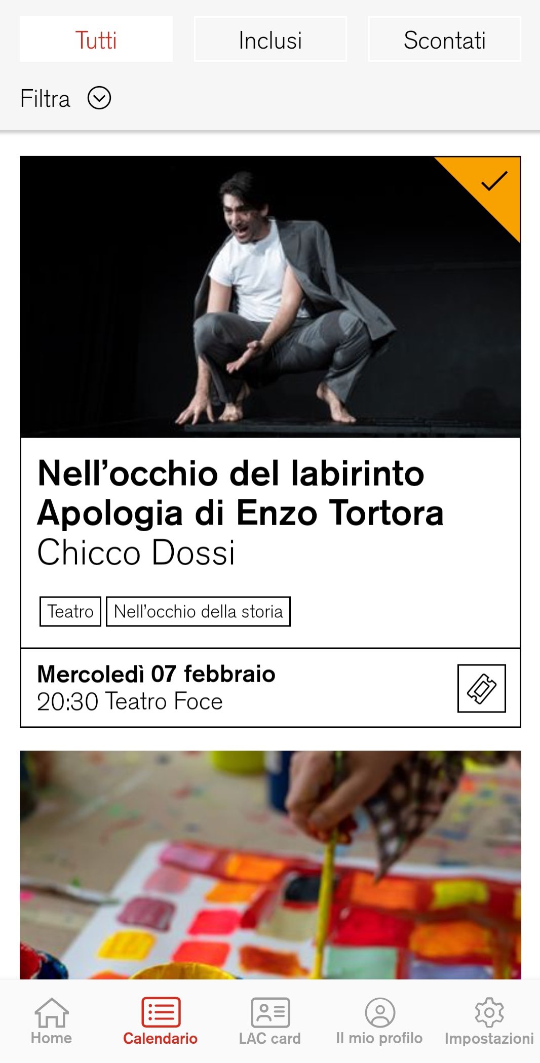540x1063 pixels.
Task: Select the Calendario list icon
Action: pyautogui.click(x=161, y=1013)
